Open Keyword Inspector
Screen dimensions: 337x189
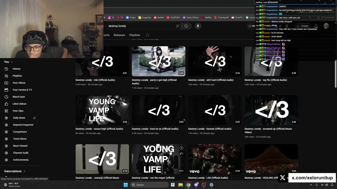tap(23, 125)
